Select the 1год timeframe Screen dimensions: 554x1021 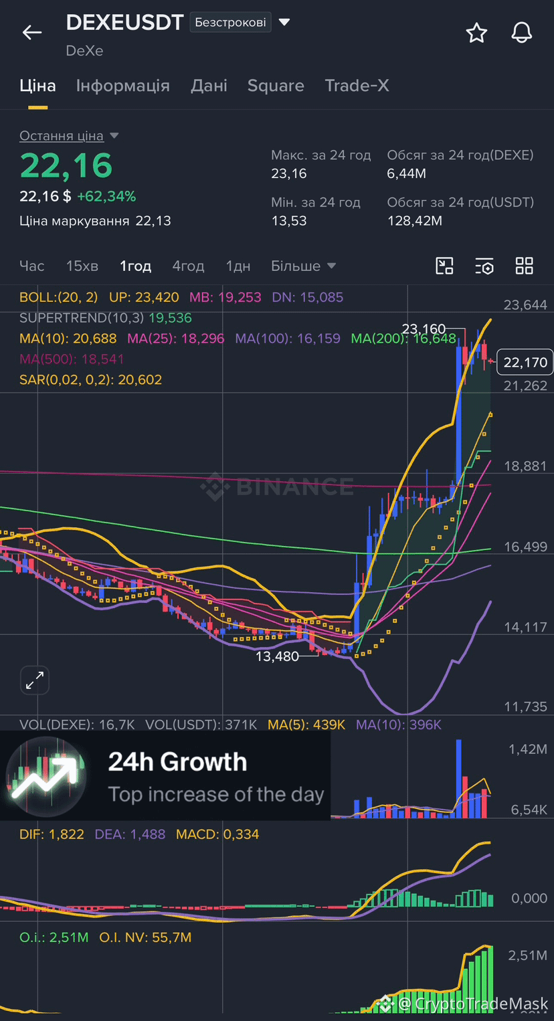[136, 266]
